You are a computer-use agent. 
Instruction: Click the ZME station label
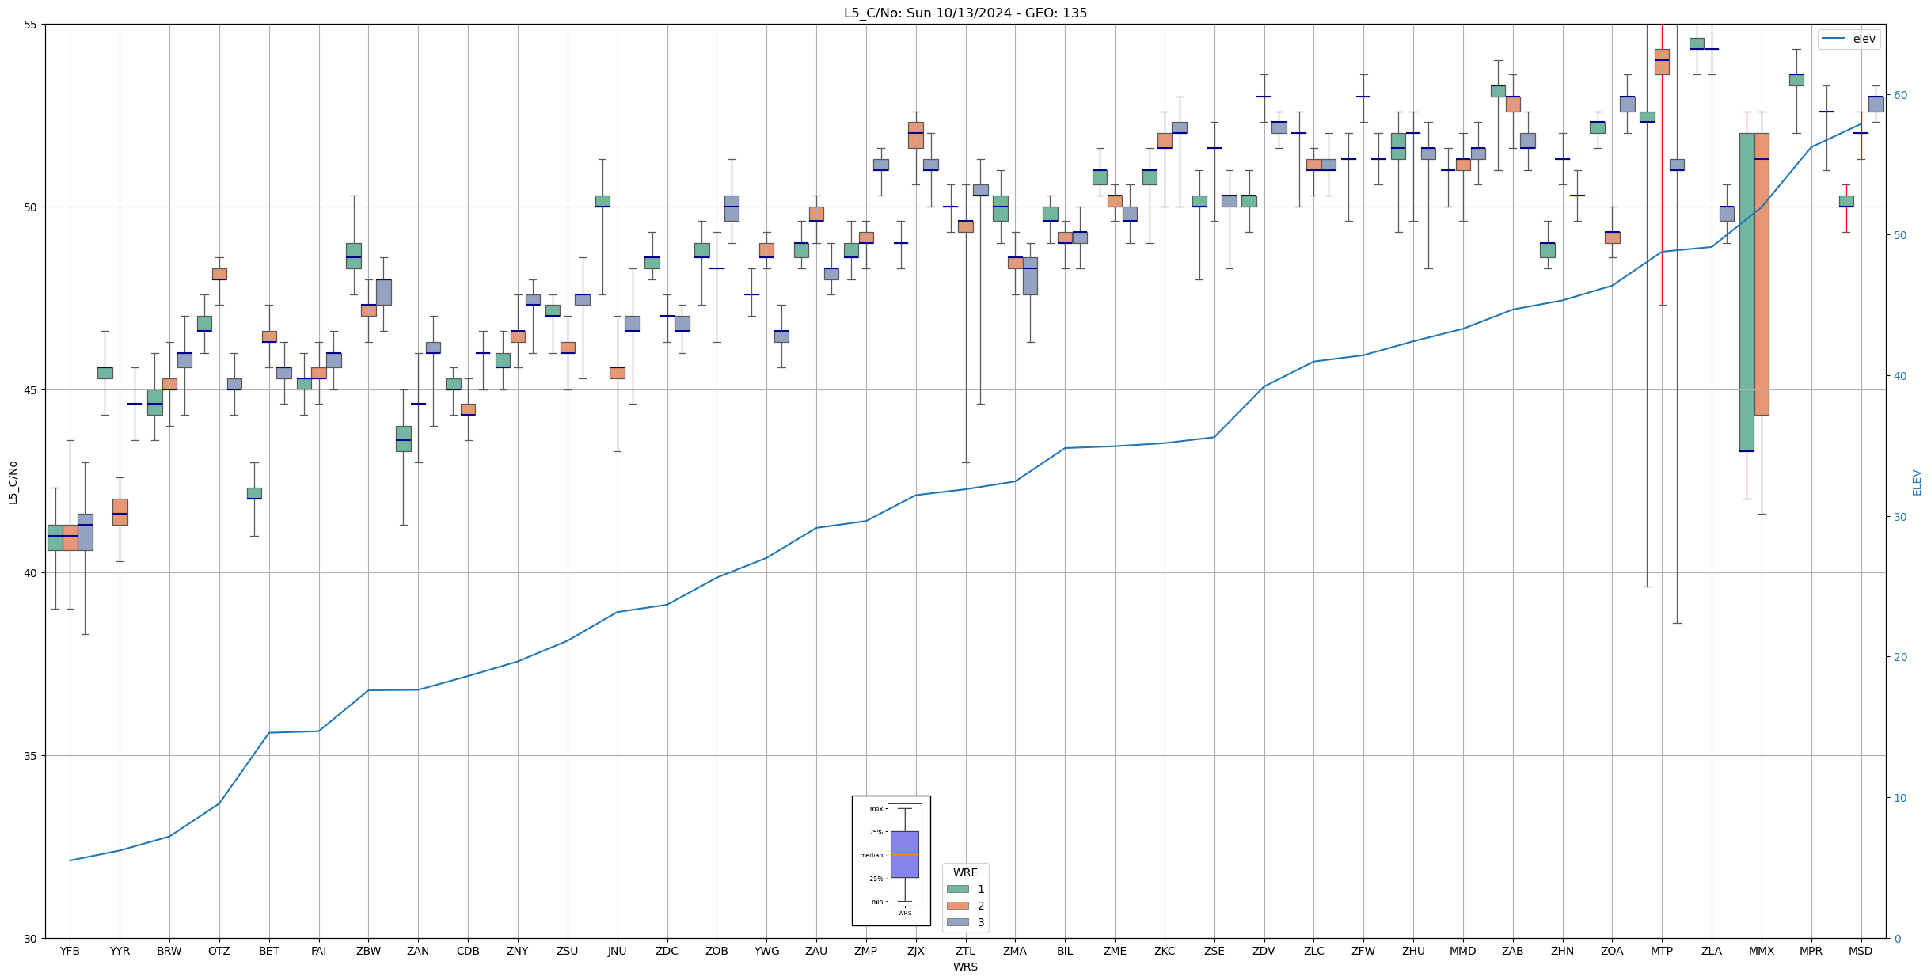1115,951
